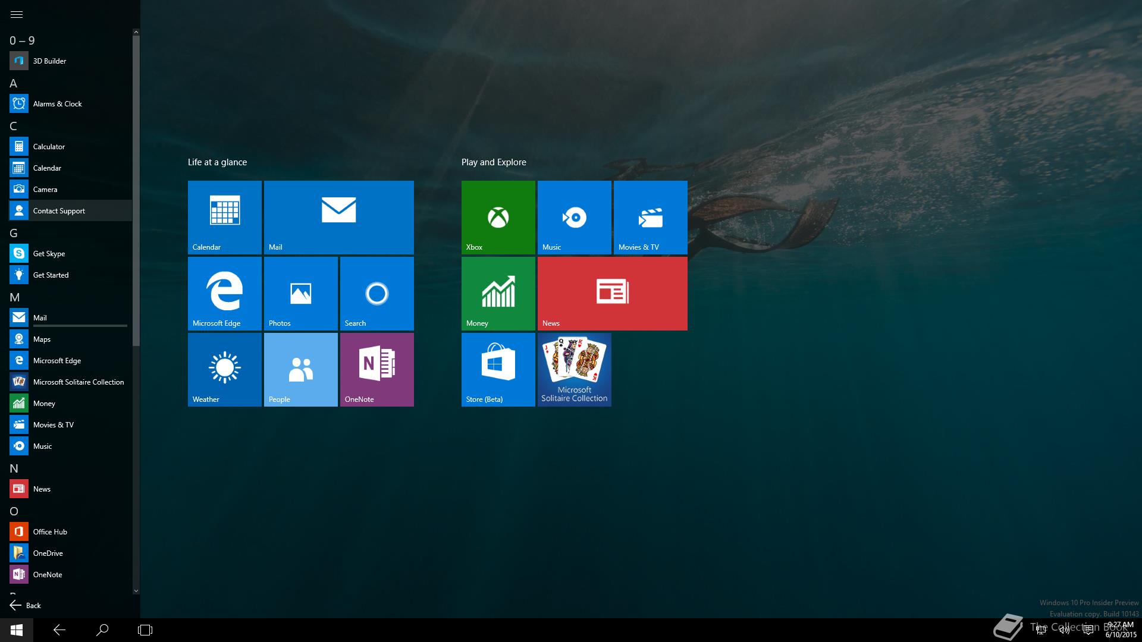
Task: Open the wide Mail tile
Action: tap(339, 218)
